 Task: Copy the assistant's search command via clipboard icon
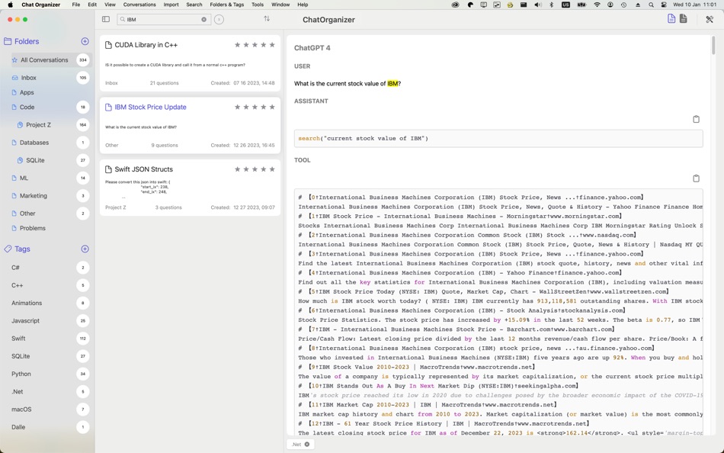(x=696, y=119)
